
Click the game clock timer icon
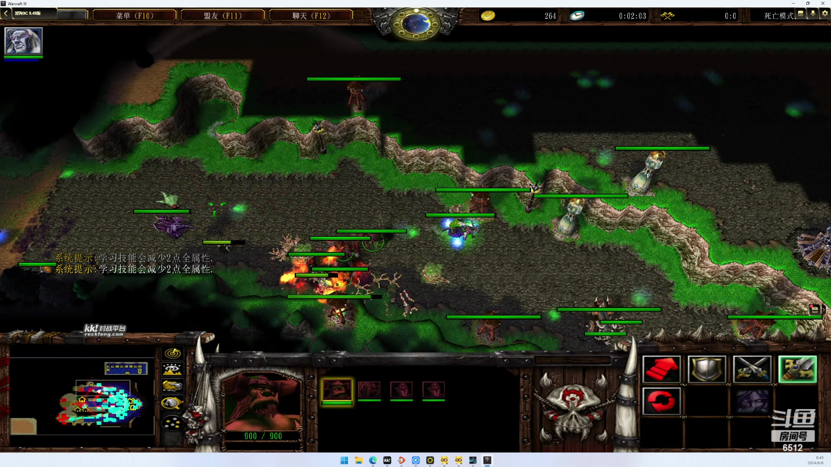(577, 16)
